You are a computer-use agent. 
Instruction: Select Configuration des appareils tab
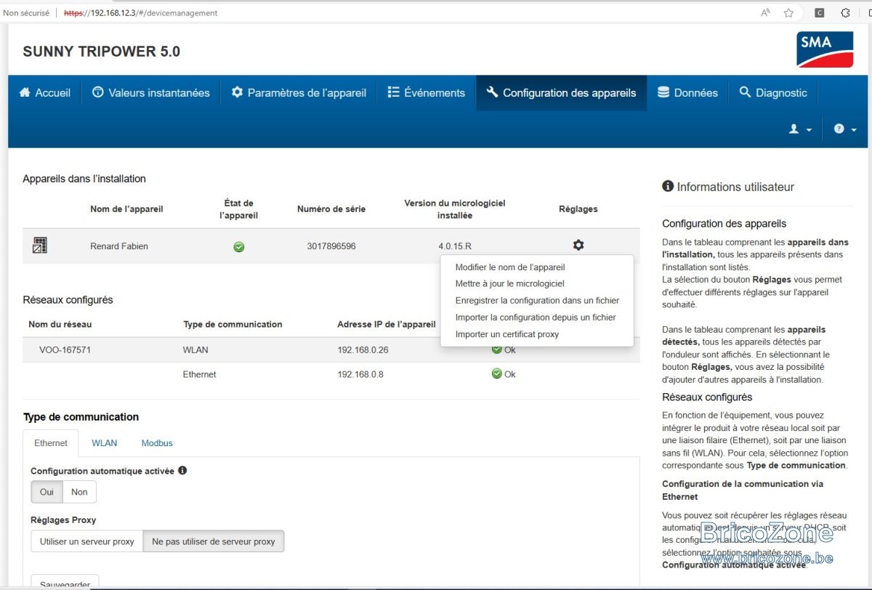[561, 93]
